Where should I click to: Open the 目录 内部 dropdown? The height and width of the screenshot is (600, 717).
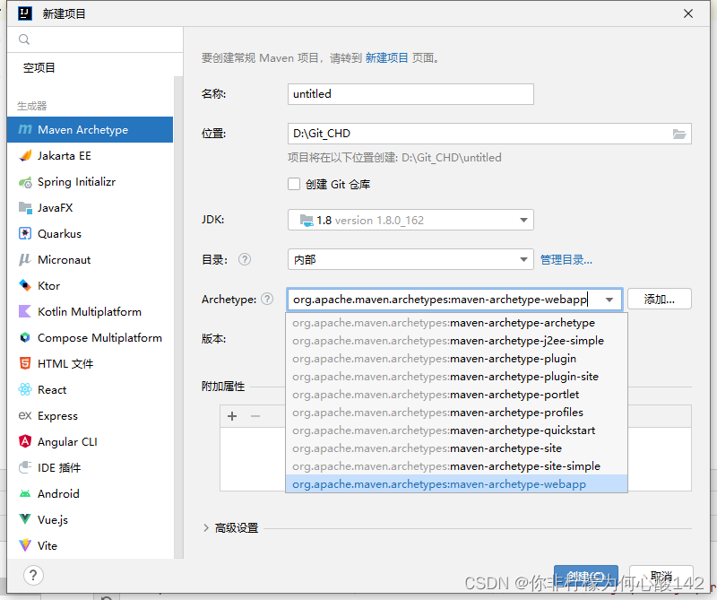point(410,259)
